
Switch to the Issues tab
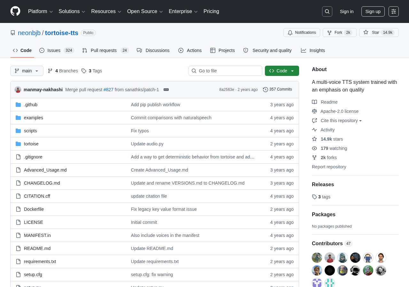57,50
